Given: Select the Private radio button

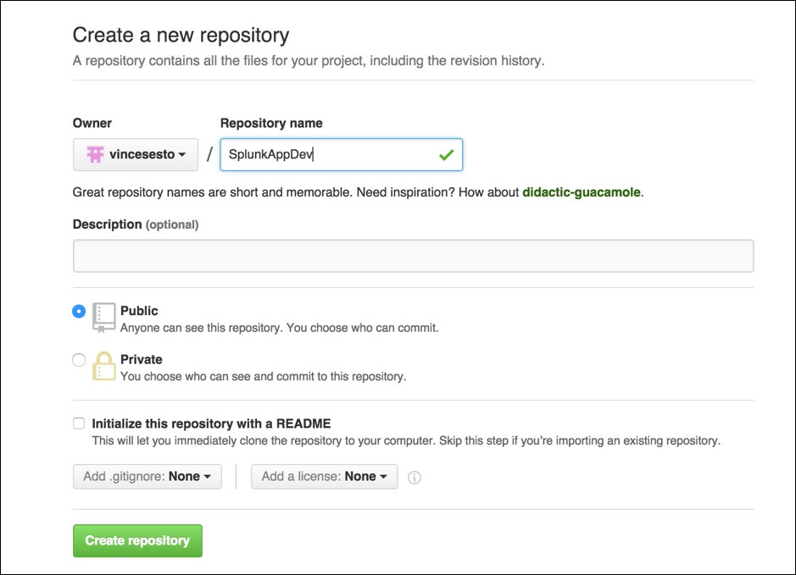Looking at the screenshot, I should coord(79,360).
